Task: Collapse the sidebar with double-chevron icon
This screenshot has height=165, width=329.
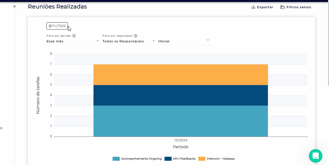Action: coord(15,6)
